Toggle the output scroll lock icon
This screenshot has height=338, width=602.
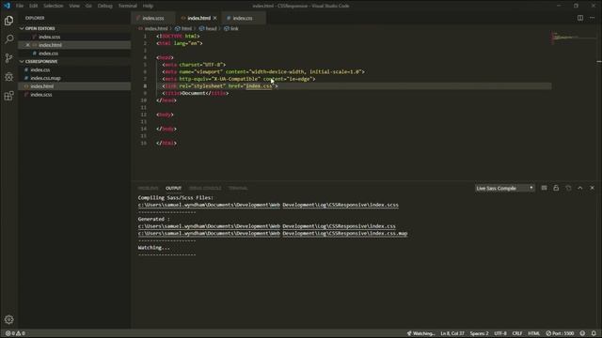tap(556, 188)
